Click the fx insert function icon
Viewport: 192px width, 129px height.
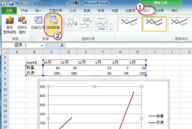[62, 45]
